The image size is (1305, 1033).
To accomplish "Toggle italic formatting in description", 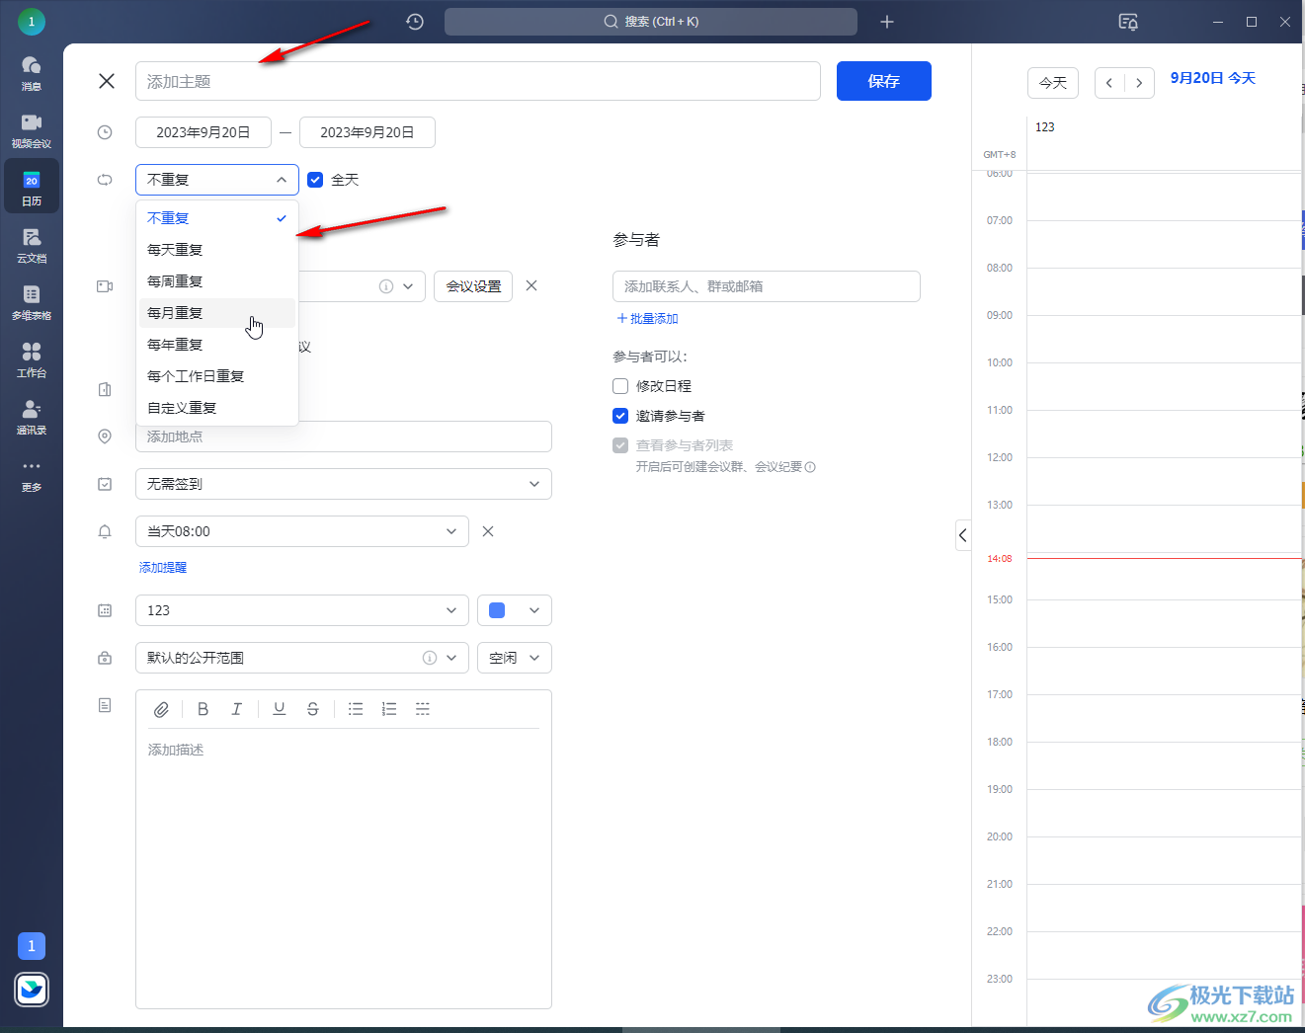I will pyautogui.click(x=236, y=709).
